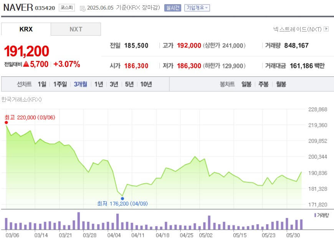Select the 선차트 line chart view
Viewport: 334px width, 238px height.
tap(24, 84)
